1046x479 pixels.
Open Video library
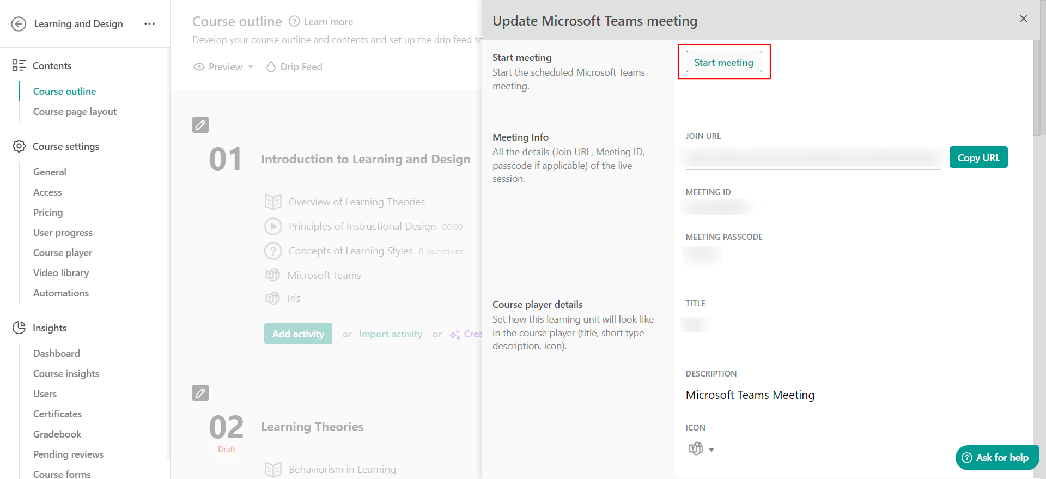point(61,273)
